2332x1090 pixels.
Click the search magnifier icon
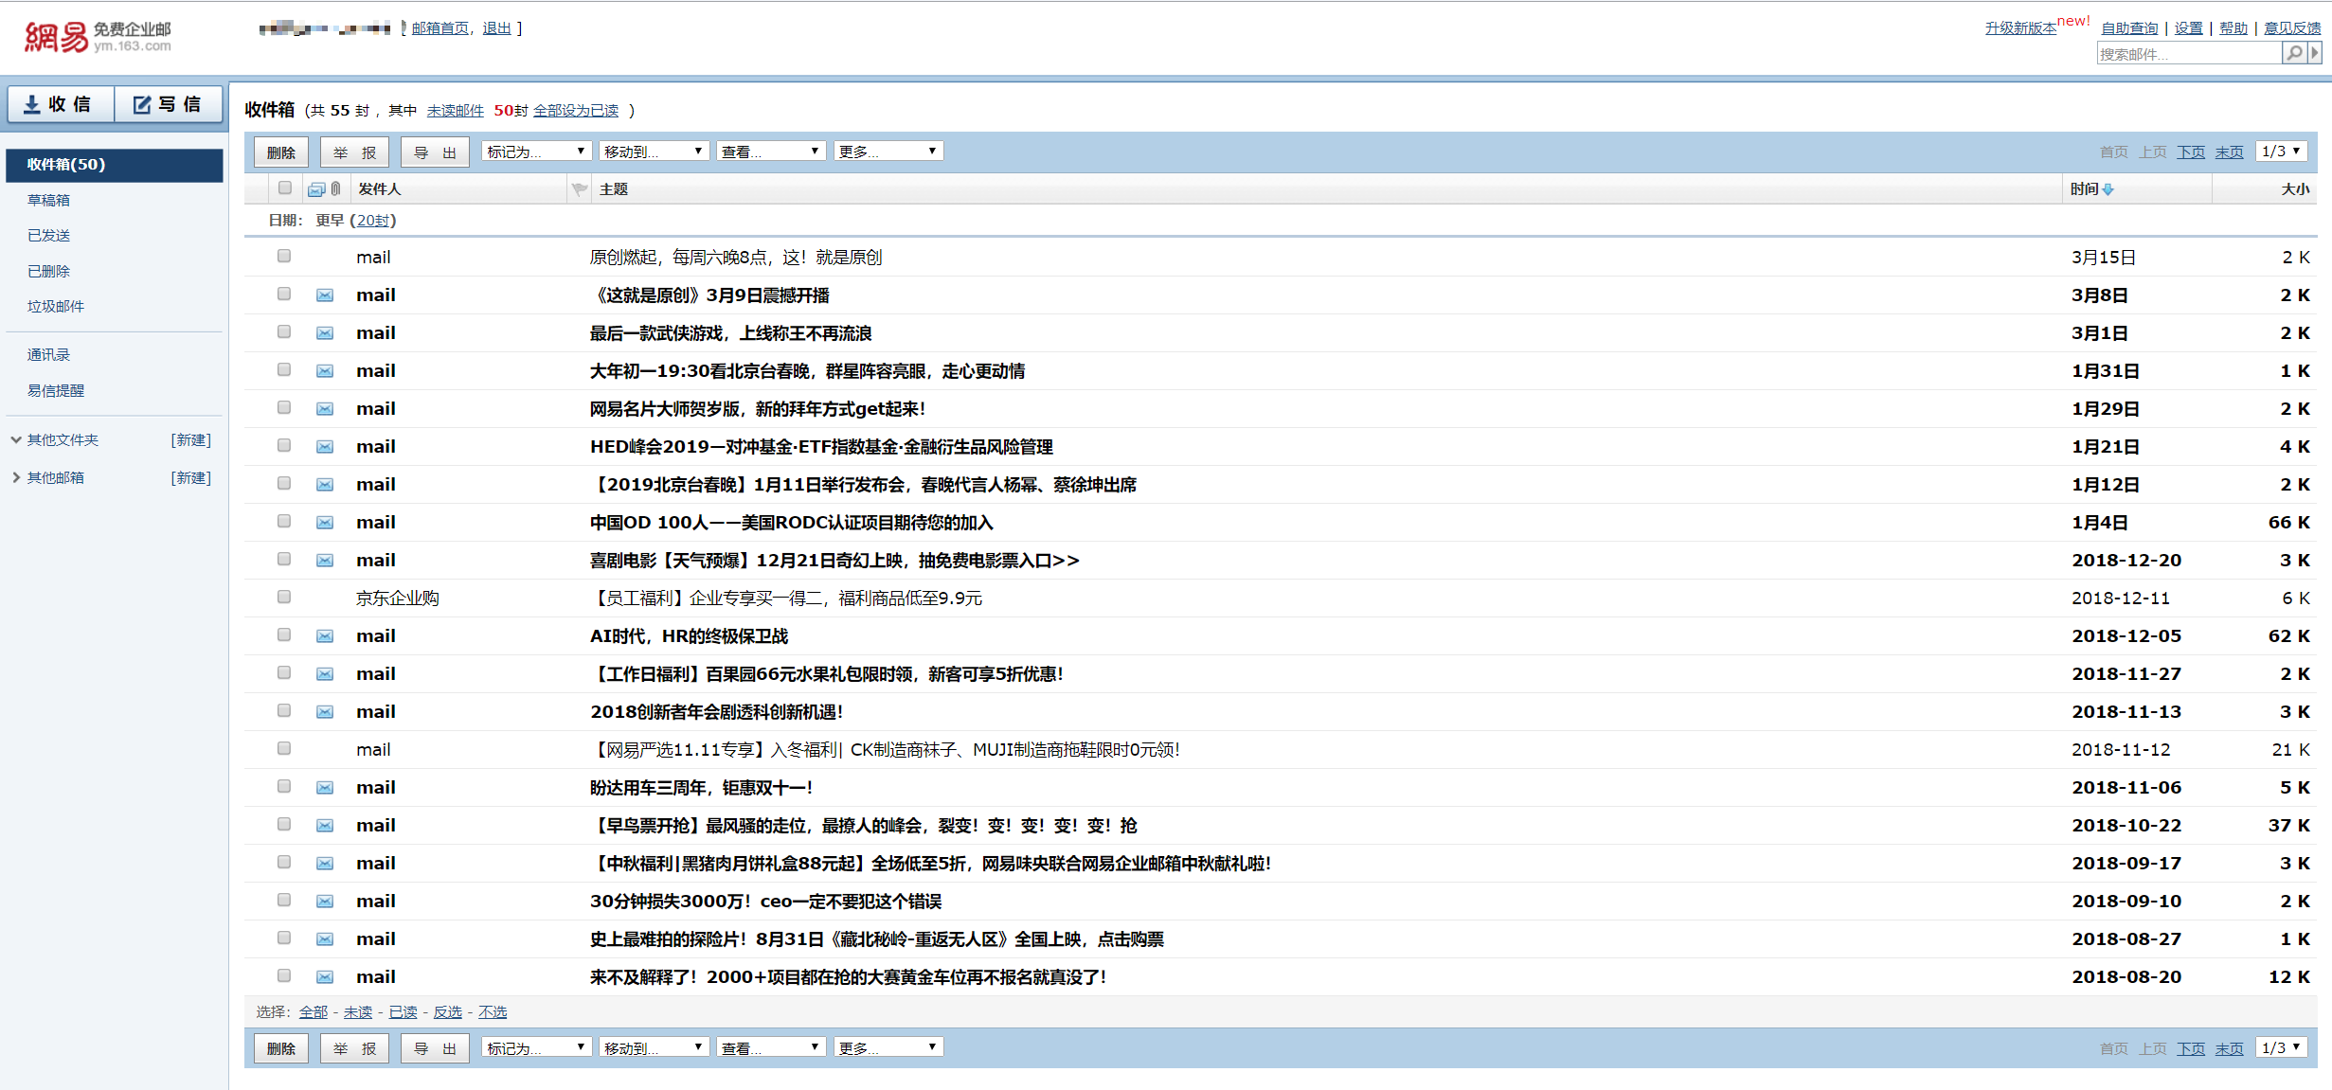point(2293,54)
